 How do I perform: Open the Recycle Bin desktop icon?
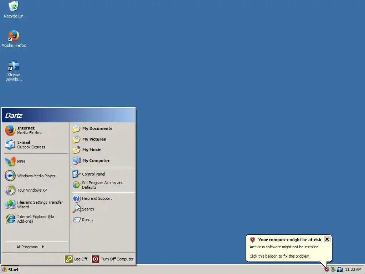point(14,10)
